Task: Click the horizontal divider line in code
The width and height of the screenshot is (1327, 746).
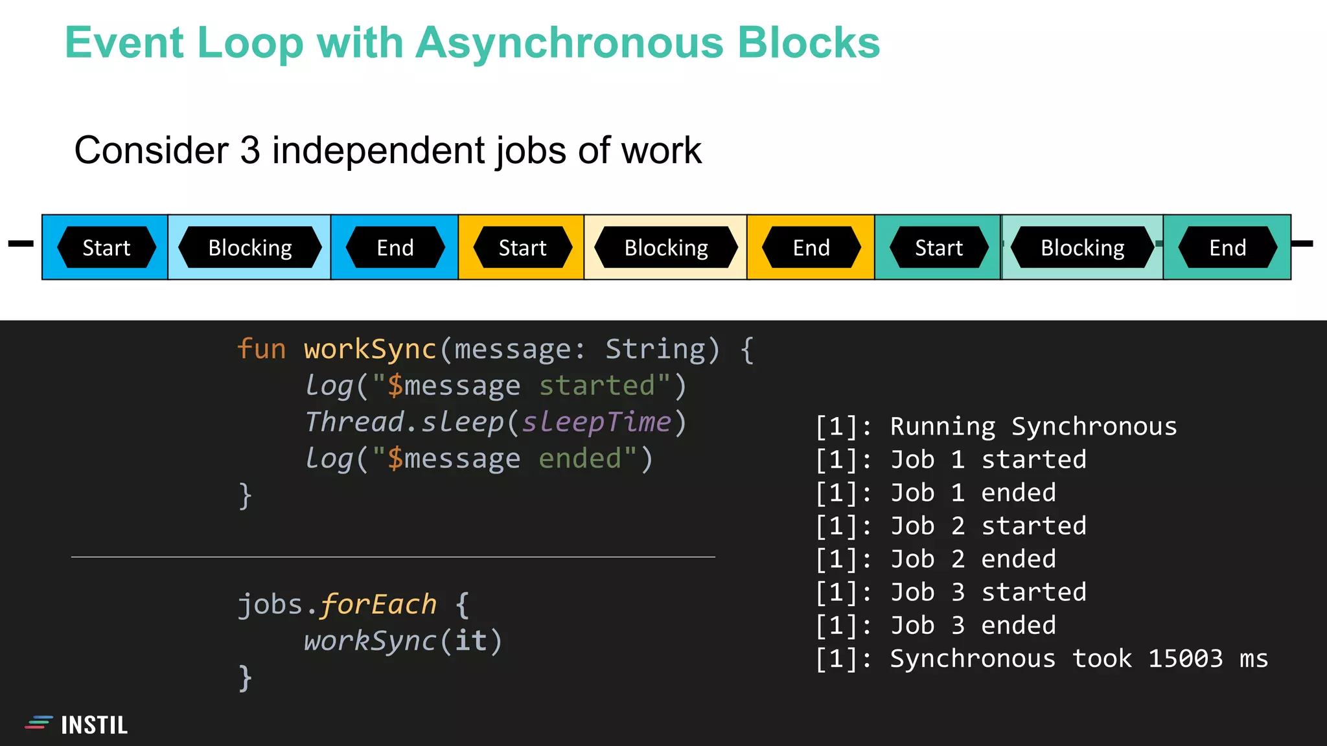Action: 393,557
